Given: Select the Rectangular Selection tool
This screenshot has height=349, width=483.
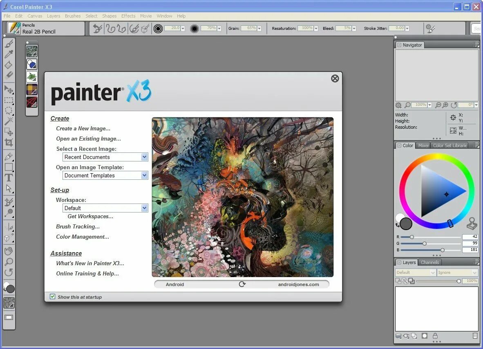Looking at the screenshot, I should click(9, 100).
